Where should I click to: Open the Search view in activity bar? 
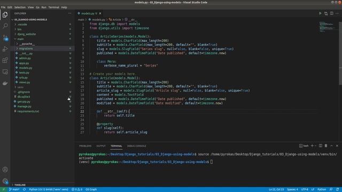pyautogui.click(x=5, y=26)
